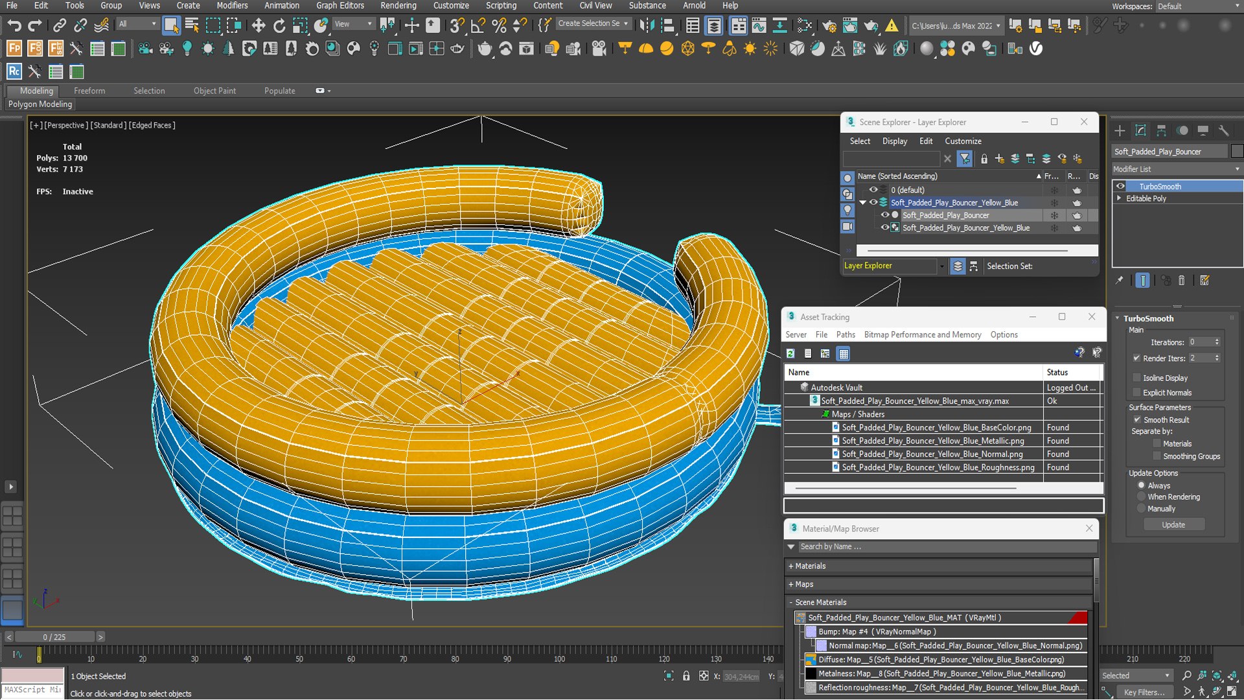Select the Move tool icon

point(259,25)
